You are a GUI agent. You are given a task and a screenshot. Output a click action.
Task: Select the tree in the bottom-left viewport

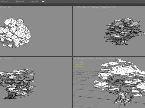point(18,84)
